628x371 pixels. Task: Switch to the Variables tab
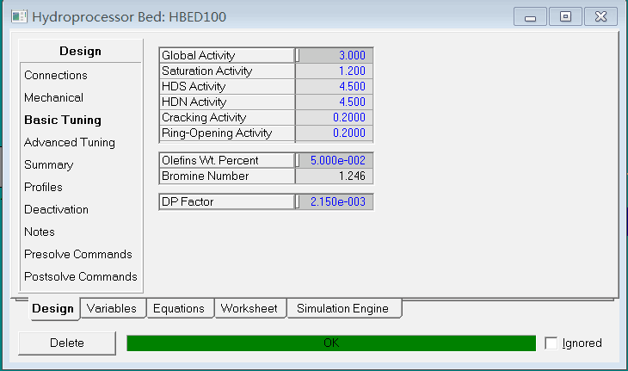pyautogui.click(x=112, y=308)
